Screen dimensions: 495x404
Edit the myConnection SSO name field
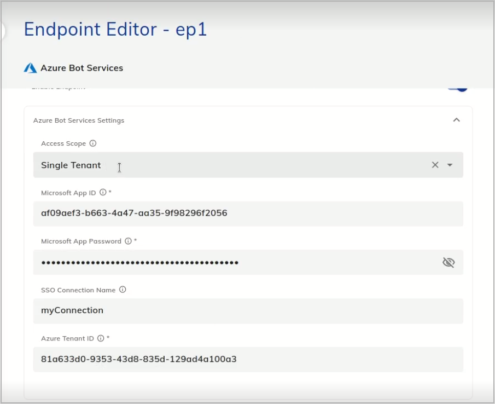point(248,311)
